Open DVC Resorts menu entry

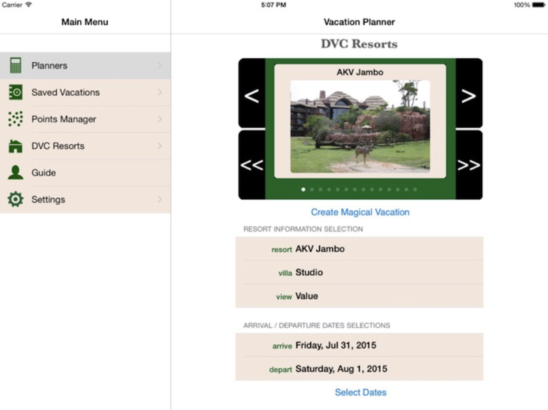click(85, 146)
